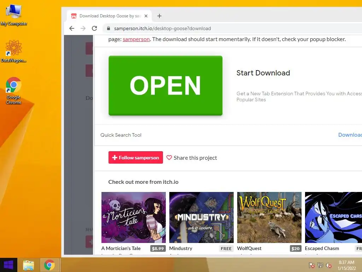
Task: Reload the page with the refresh icon
Action: 94,28
